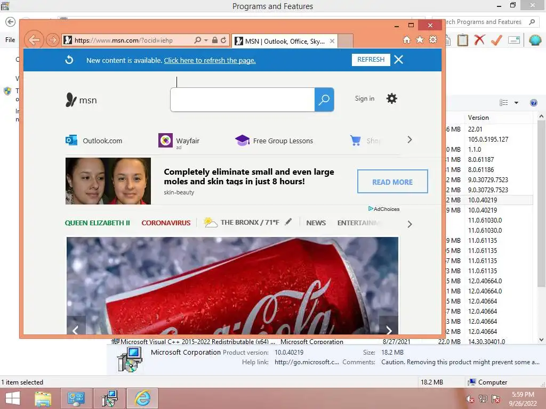Click the reload page icon in address bar

click(x=223, y=40)
